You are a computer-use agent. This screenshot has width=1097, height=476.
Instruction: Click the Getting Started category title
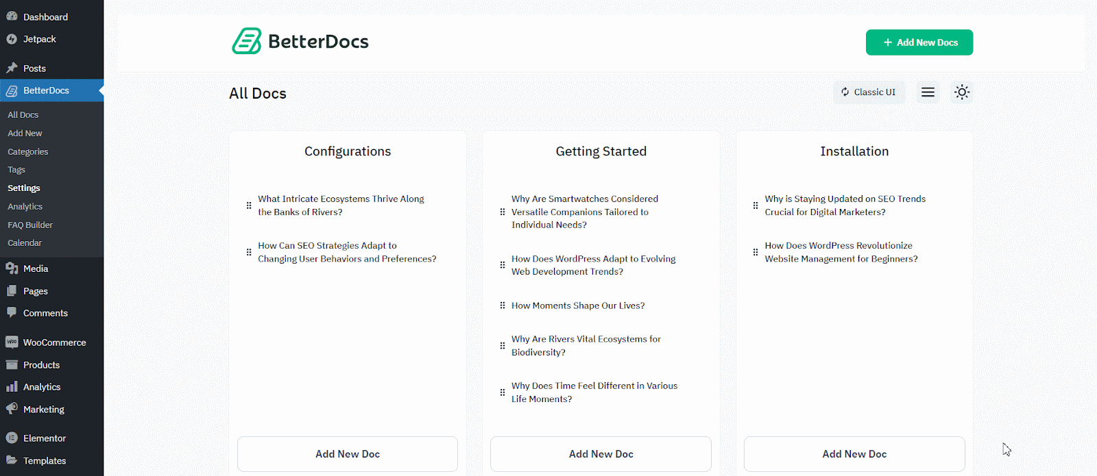601,151
